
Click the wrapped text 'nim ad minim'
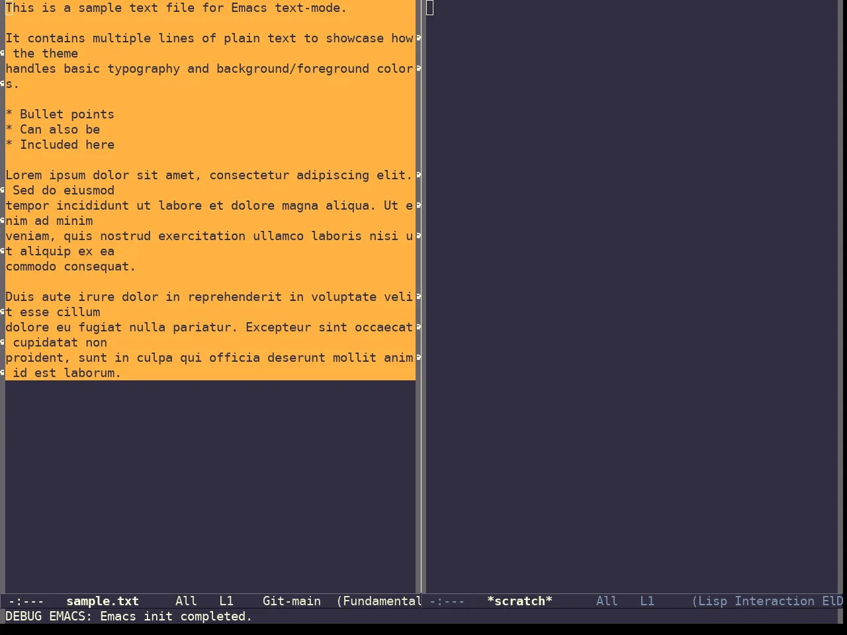(49, 221)
